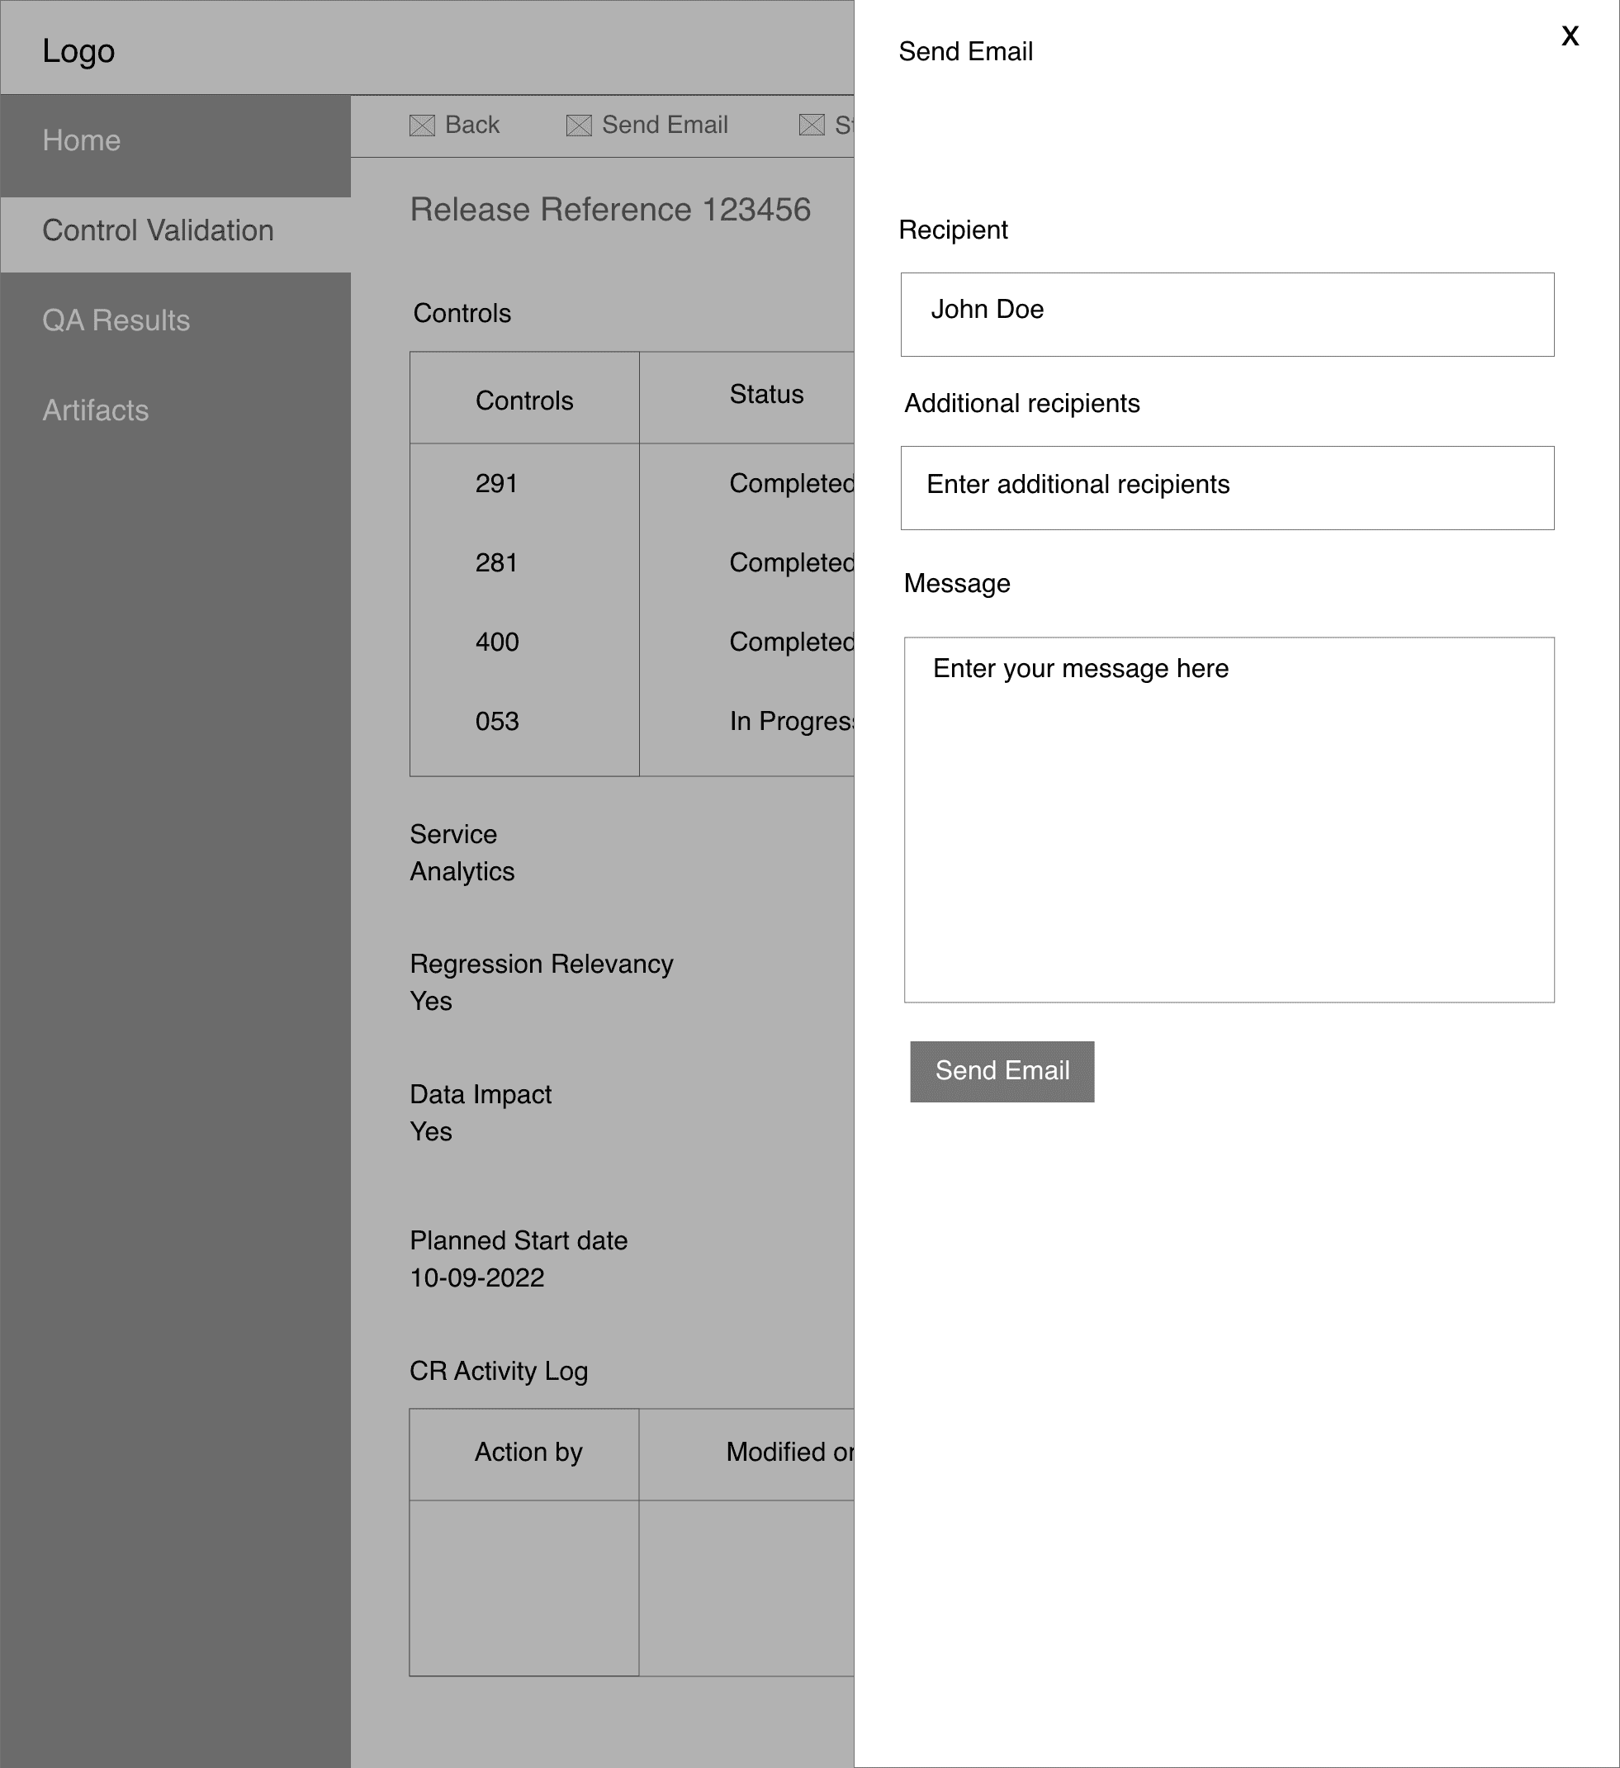Click the additional recipients input field
The image size is (1620, 1768).
[1226, 487]
